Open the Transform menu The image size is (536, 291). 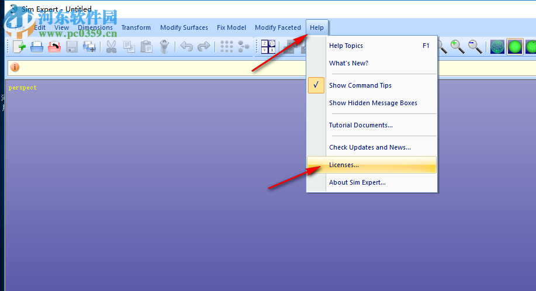pos(136,27)
